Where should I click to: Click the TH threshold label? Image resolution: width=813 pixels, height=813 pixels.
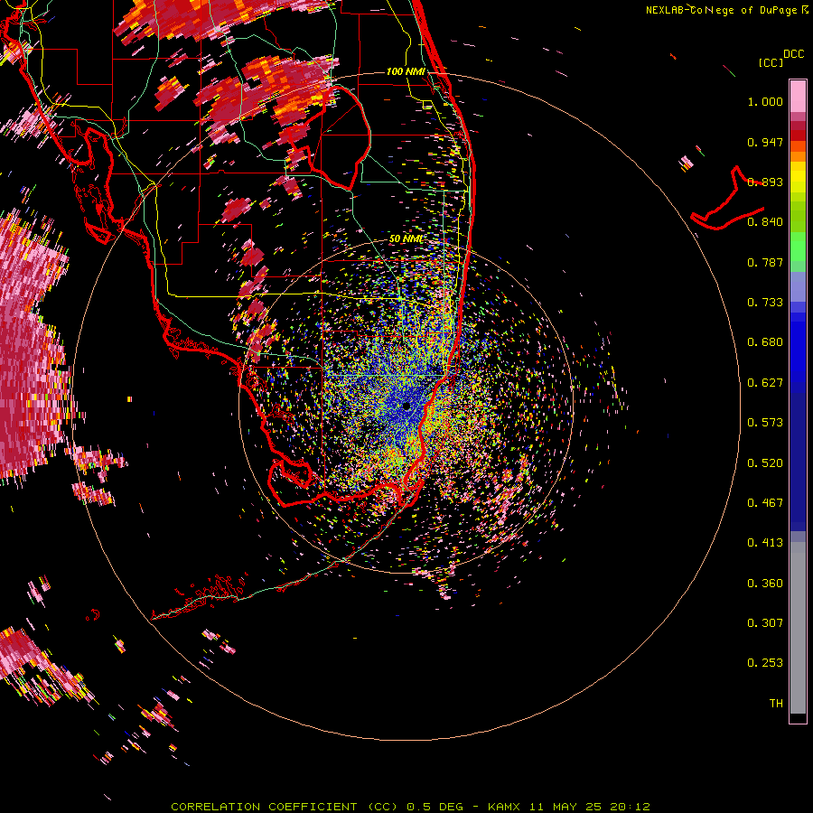pyautogui.click(x=776, y=704)
